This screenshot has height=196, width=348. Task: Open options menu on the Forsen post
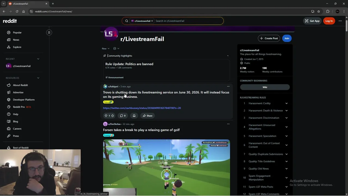click(x=228, y=124)
